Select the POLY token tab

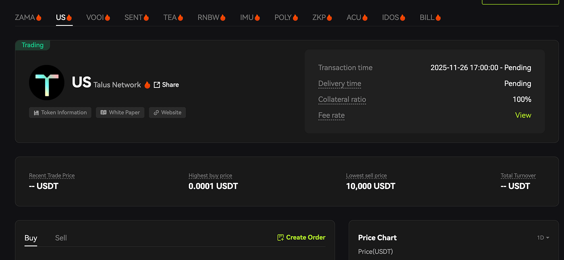click(286, 17)
